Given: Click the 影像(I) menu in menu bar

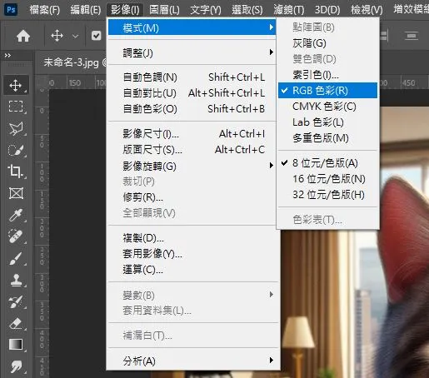Looking at the screenshot, I should click(125, 10).
